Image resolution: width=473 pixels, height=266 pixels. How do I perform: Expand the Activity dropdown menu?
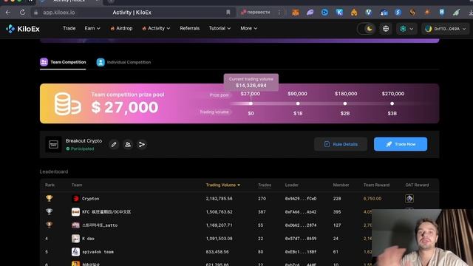click(x=156, y=28)
